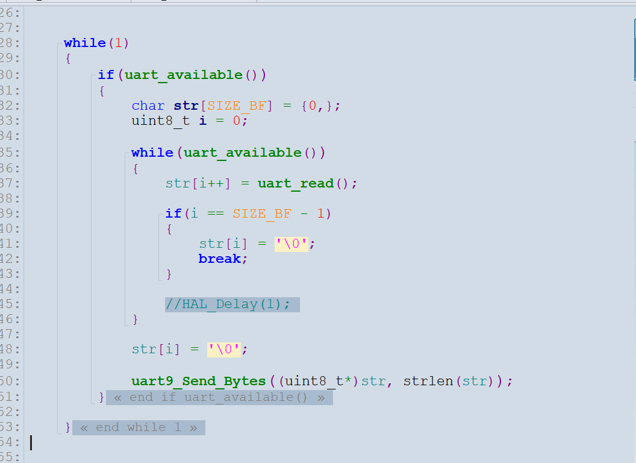Click the inner 'while' keyword before uart_available
The width and height of the screenshot is (636, 463).
click(x=152, y=153)
